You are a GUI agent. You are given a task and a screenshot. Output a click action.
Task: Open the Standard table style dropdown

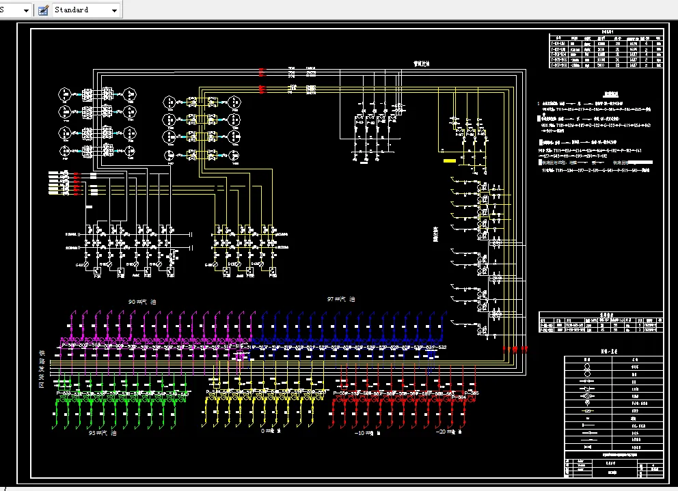[x=113, y=10]
